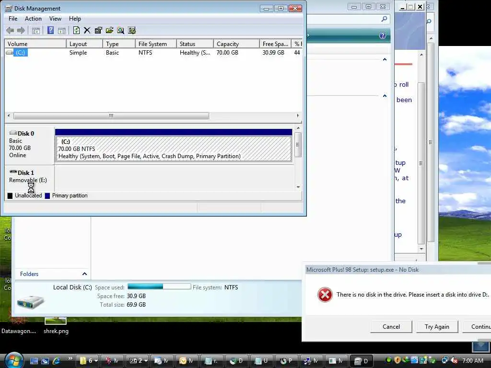This screenshot has width=491, height=368.
Task: Click the Back arrow in Disk Management toolbar
Action: [10, 30]
